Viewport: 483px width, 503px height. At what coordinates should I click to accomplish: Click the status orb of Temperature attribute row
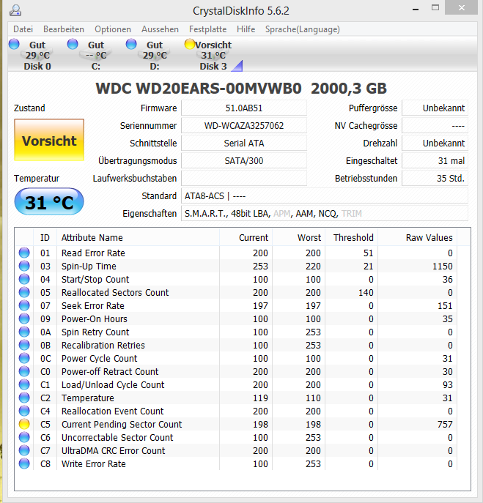coord(24,398)
